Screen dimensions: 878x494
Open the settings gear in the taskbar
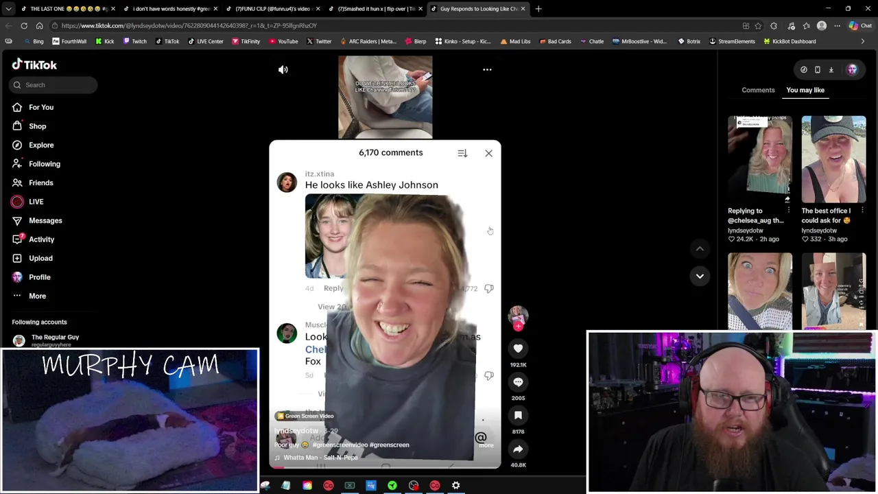456,486
